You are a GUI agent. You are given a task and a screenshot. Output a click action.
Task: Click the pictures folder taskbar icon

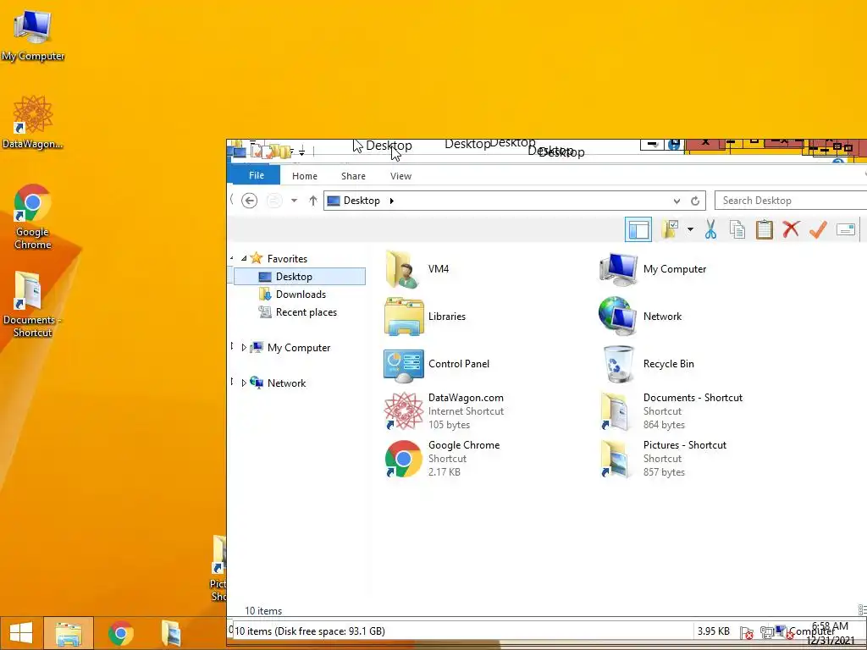click(171, 633)
